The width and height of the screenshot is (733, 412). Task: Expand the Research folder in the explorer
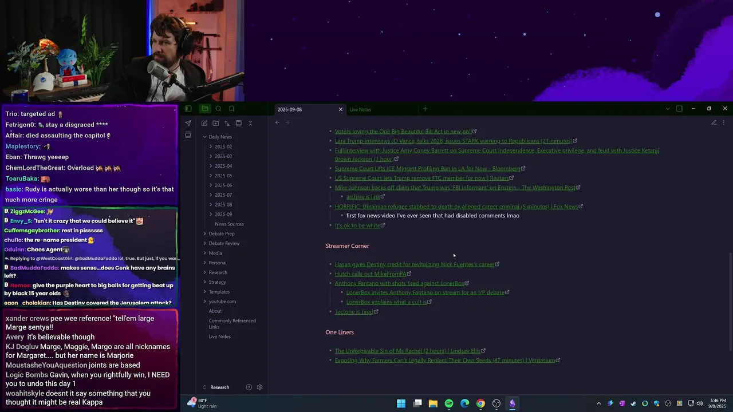pyautogui.click(x=218, y=273)
